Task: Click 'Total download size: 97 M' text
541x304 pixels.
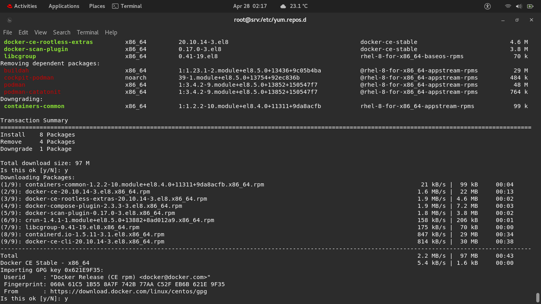Action: pos(45,163)
